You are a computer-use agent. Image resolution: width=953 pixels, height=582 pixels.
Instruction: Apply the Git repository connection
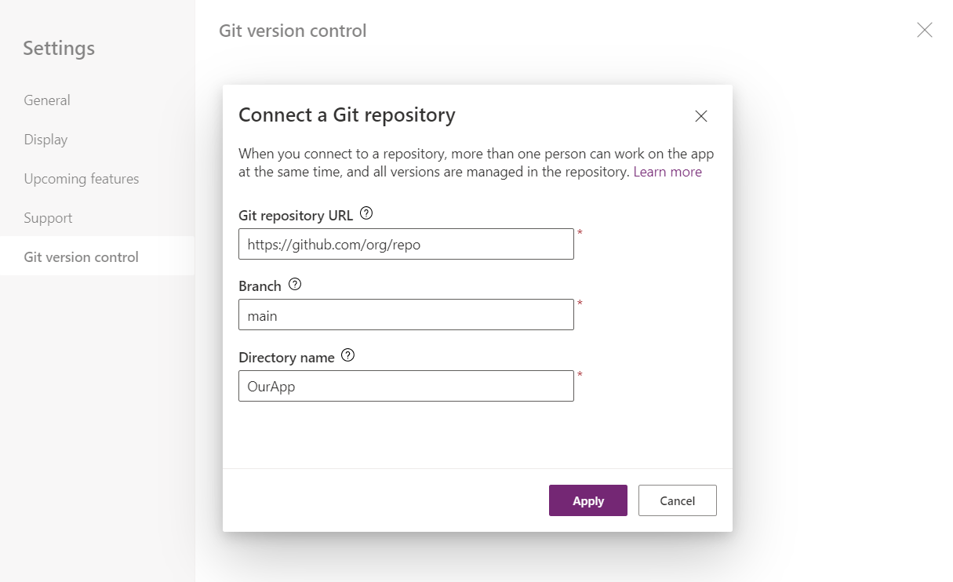[587, 500]
